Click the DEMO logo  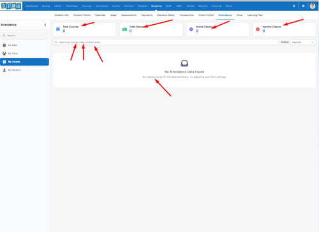point(11,6)
